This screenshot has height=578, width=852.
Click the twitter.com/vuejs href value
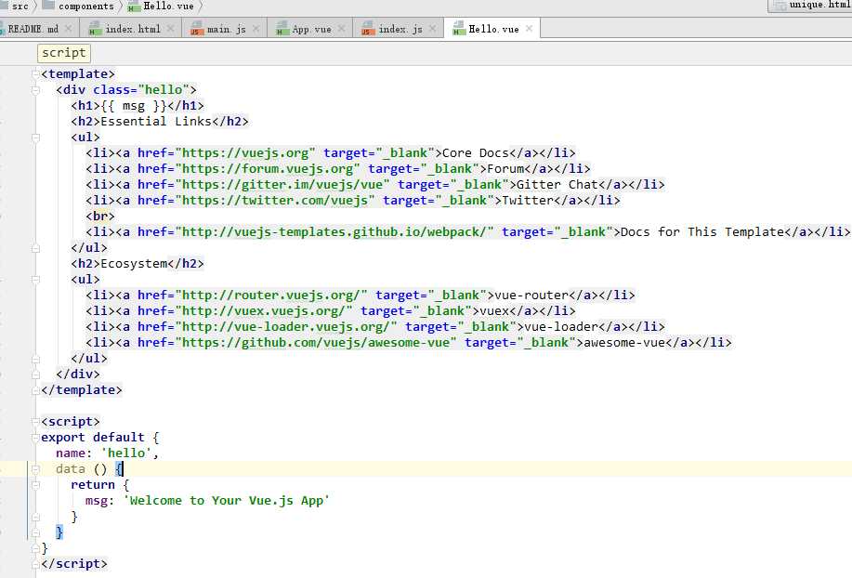[275, 201]
